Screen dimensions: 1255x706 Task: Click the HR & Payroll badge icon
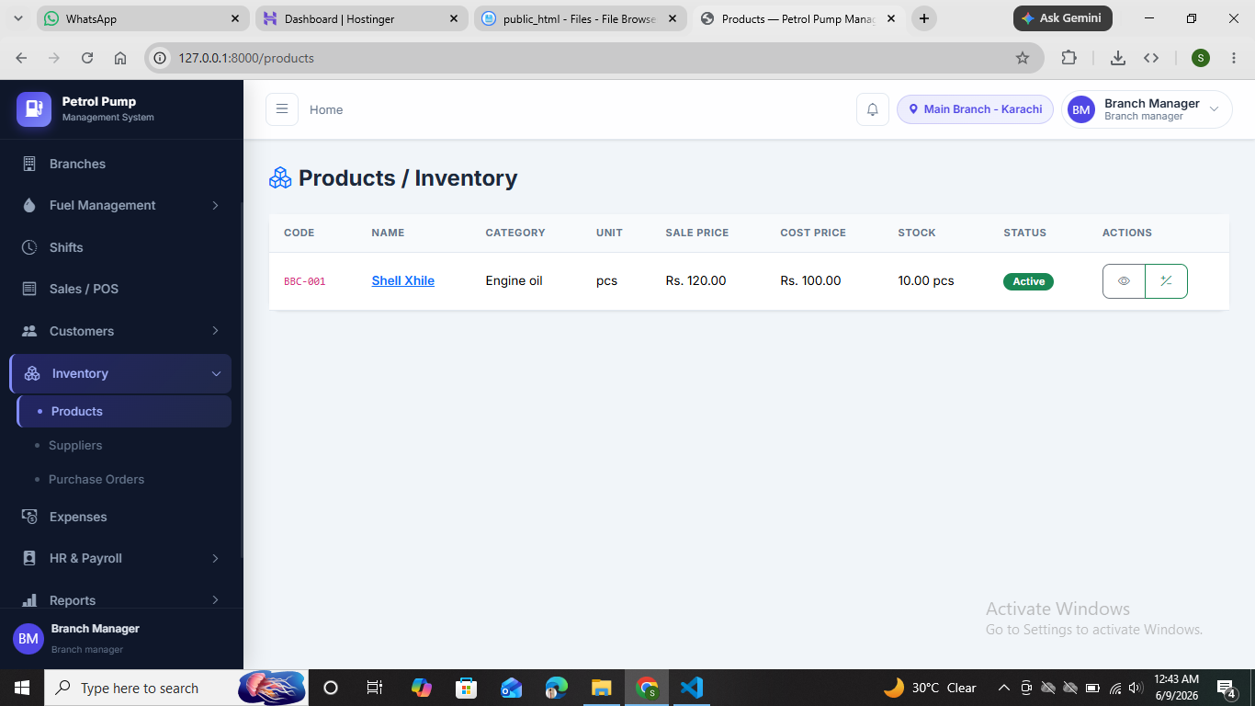click(29, 558)
